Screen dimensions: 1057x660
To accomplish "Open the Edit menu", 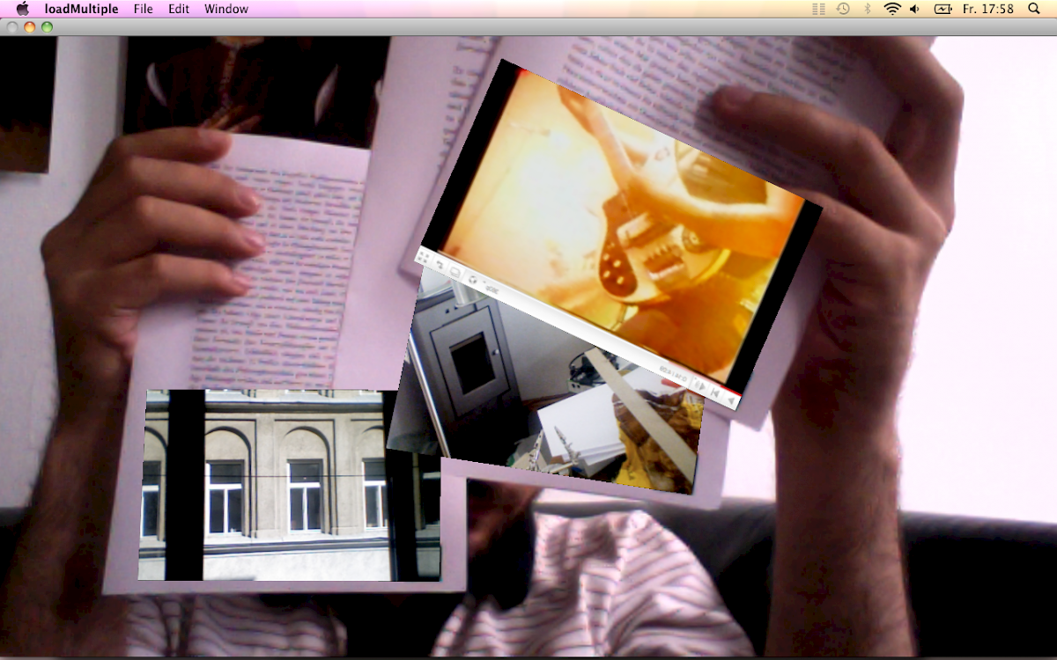I will pos(179,9).
